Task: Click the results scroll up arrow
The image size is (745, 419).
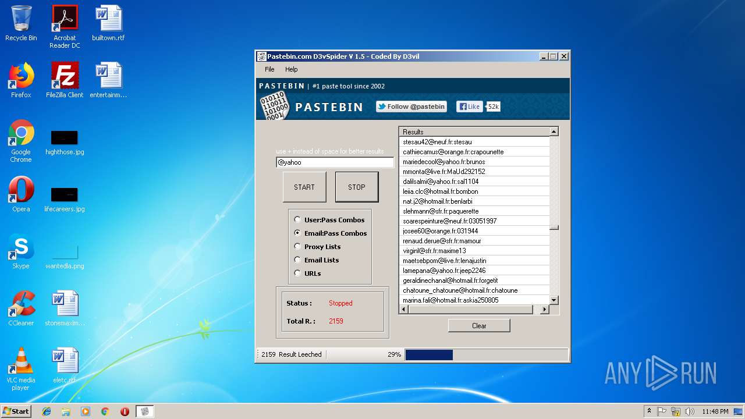Action: click(554, 132)
